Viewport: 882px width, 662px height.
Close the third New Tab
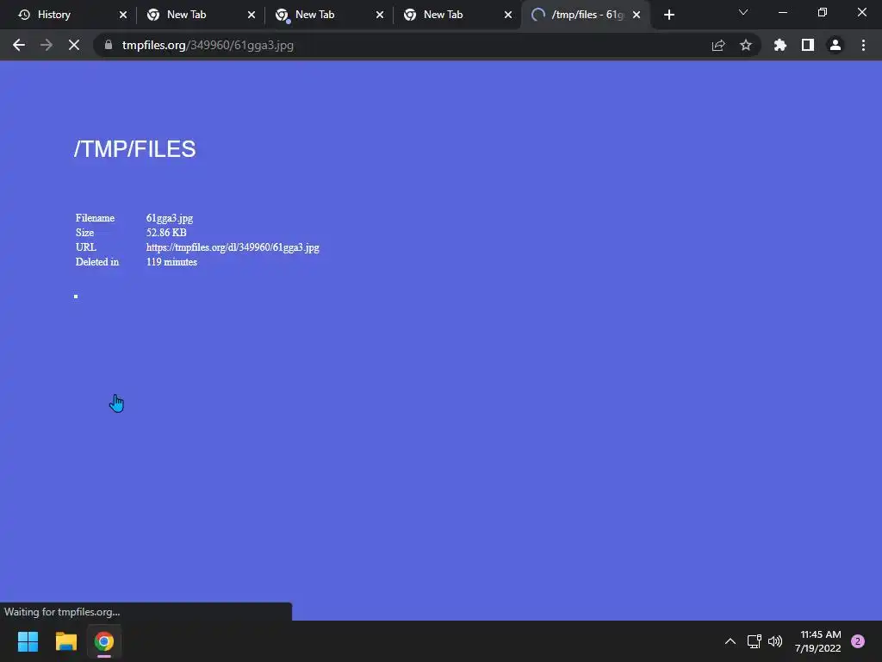click(508, 15)
